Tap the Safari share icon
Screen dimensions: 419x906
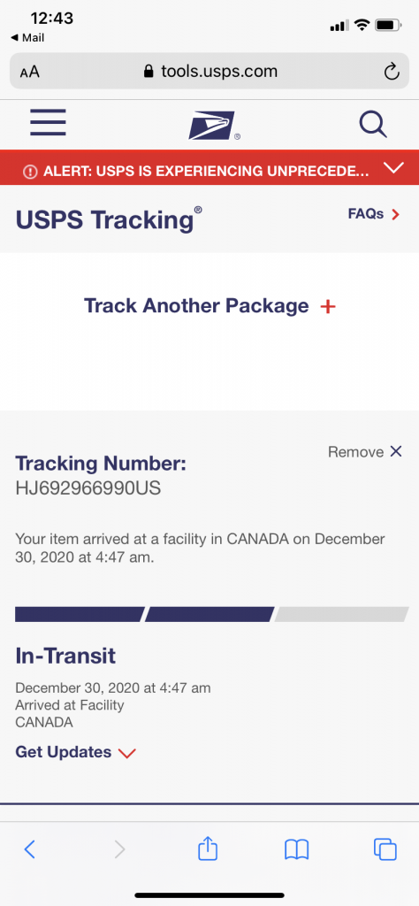click(x=208, y=848)
